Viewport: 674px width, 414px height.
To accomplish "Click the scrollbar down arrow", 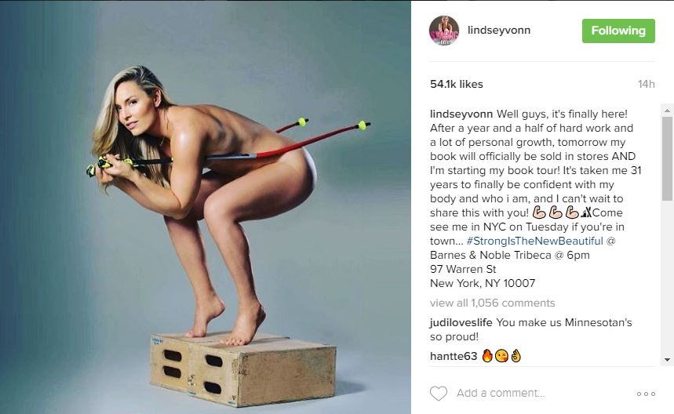I will click(x=667, y=360).
